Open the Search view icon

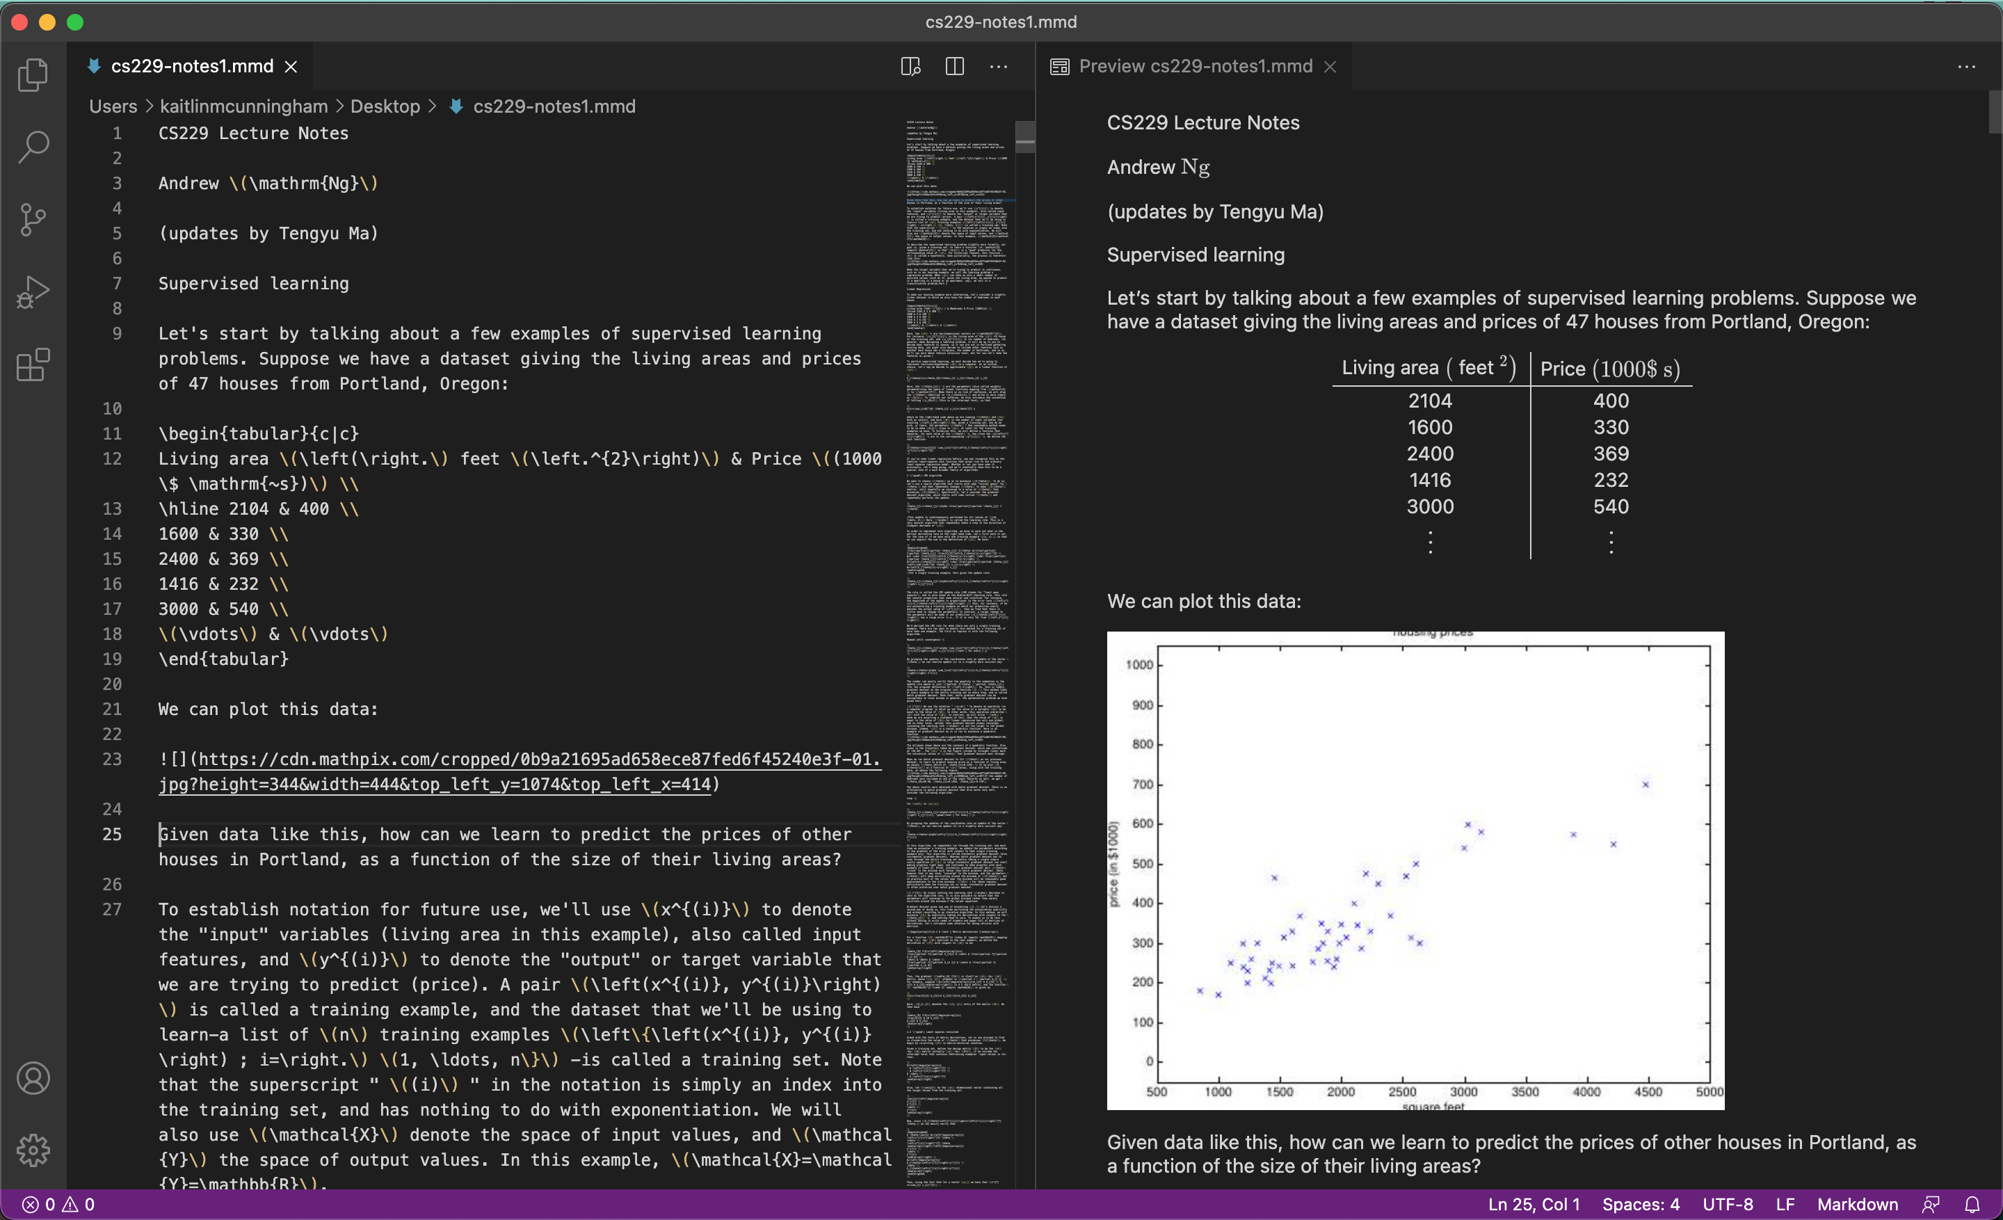tap(33, 147)
